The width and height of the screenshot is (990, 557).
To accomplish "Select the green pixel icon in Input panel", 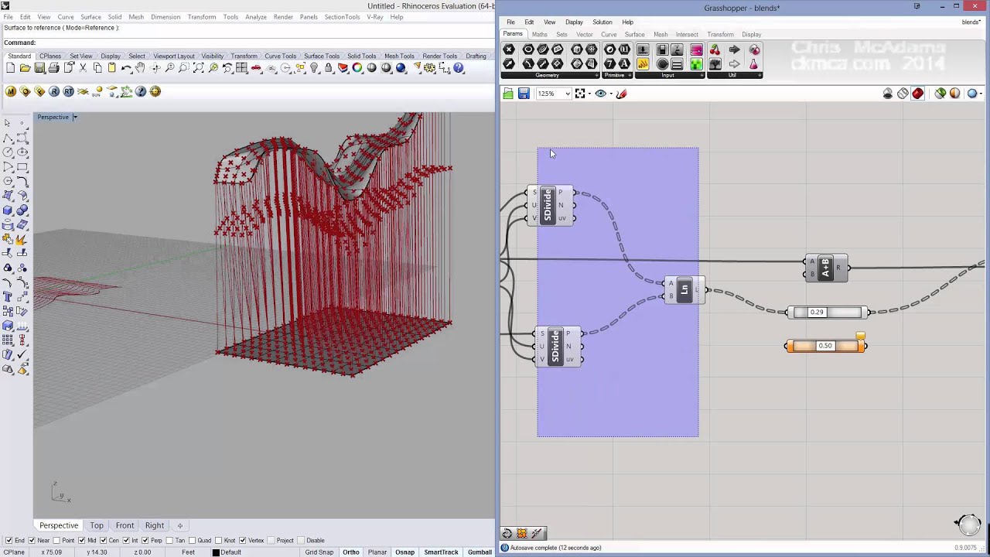I will (x=696, y=64).
